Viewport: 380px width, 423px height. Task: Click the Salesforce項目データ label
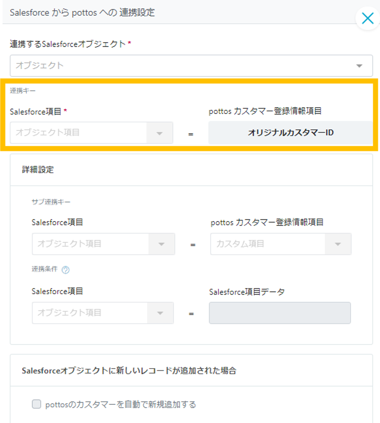[x=247, y=292]
